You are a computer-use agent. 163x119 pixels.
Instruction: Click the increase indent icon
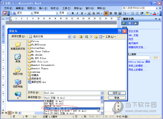(x=142, y=13)
